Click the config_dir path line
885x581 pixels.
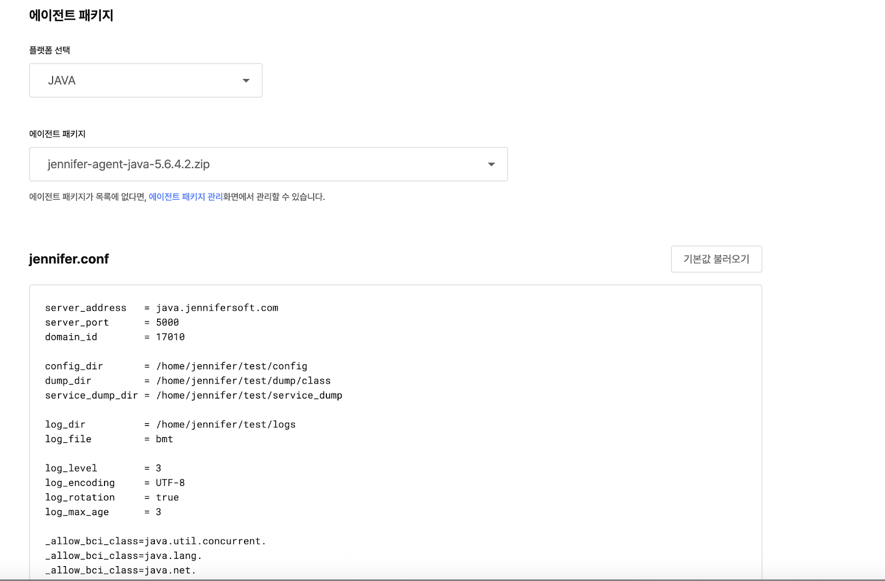[176, 366]
